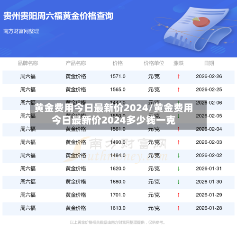Select the price 1490.0
Viewport: 237px width, 230px height.
[x=118, y=142]
